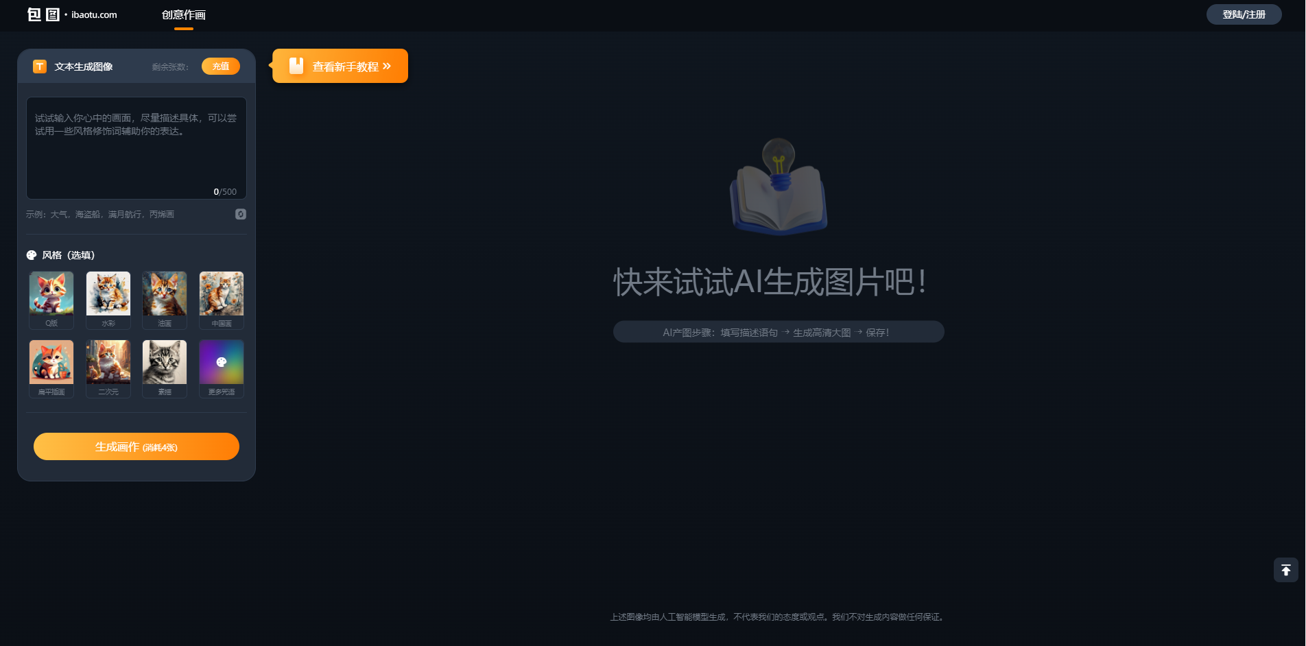The width and height of the screenshot is (1306, 646).
Task: Click the refresh example prompt icon
Action: [241, 214]
